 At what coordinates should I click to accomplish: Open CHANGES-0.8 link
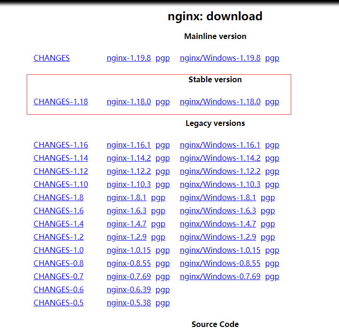tap(58, 263)
